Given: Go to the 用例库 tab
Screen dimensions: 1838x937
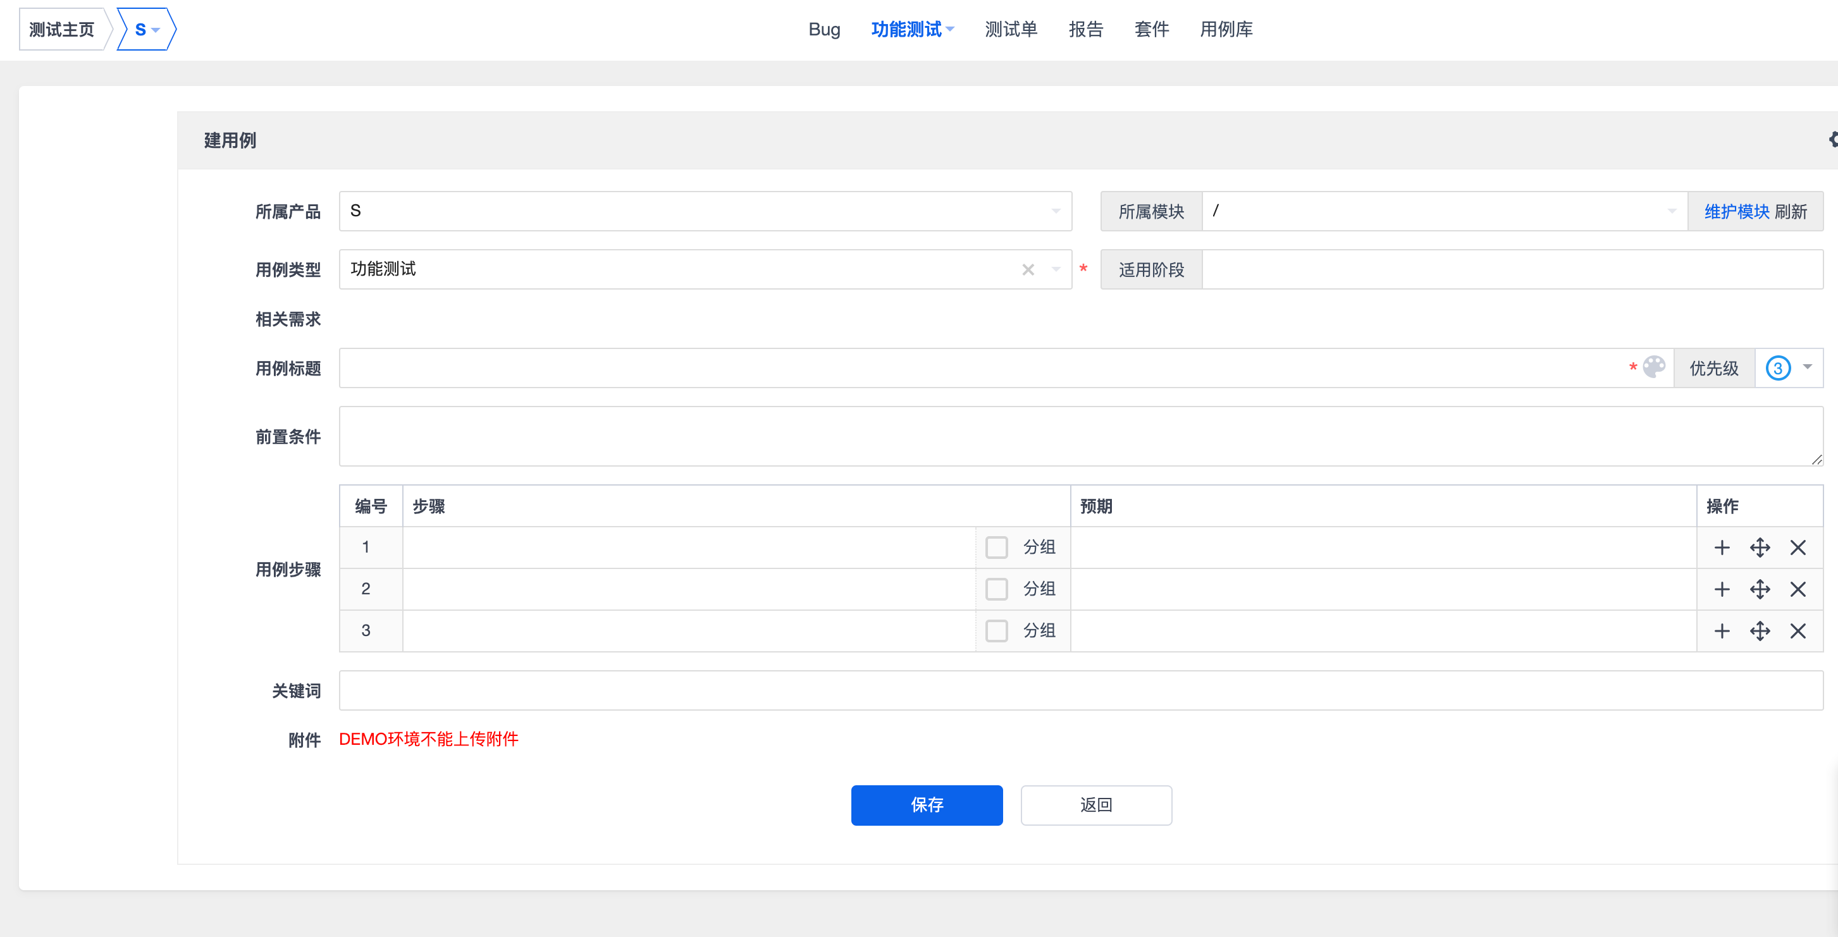Looking at the screenshot, I should click(1225, 29).
